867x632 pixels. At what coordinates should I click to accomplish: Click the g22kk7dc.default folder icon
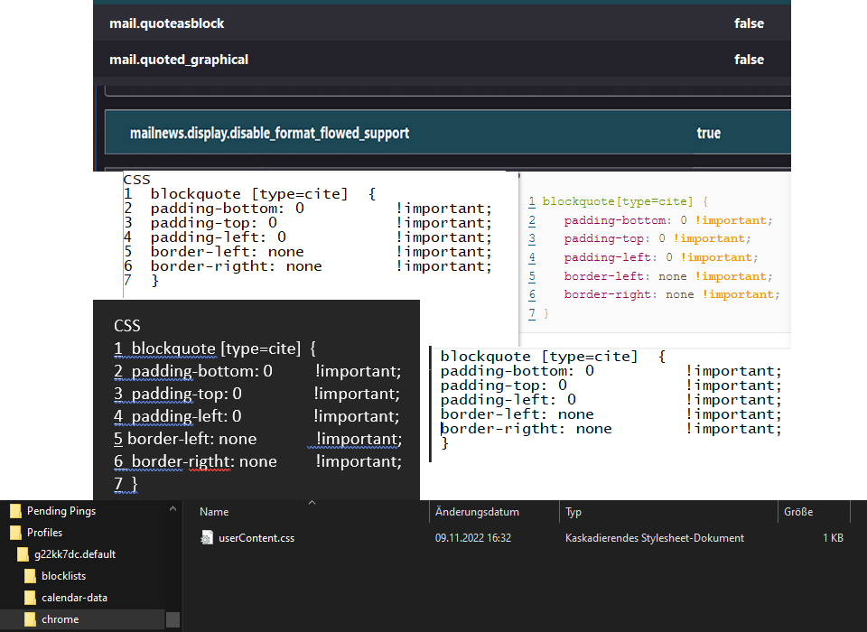23,554
